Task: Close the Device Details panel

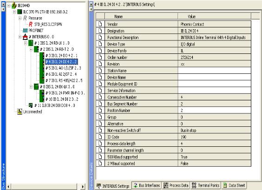Action: coord(91,4)
